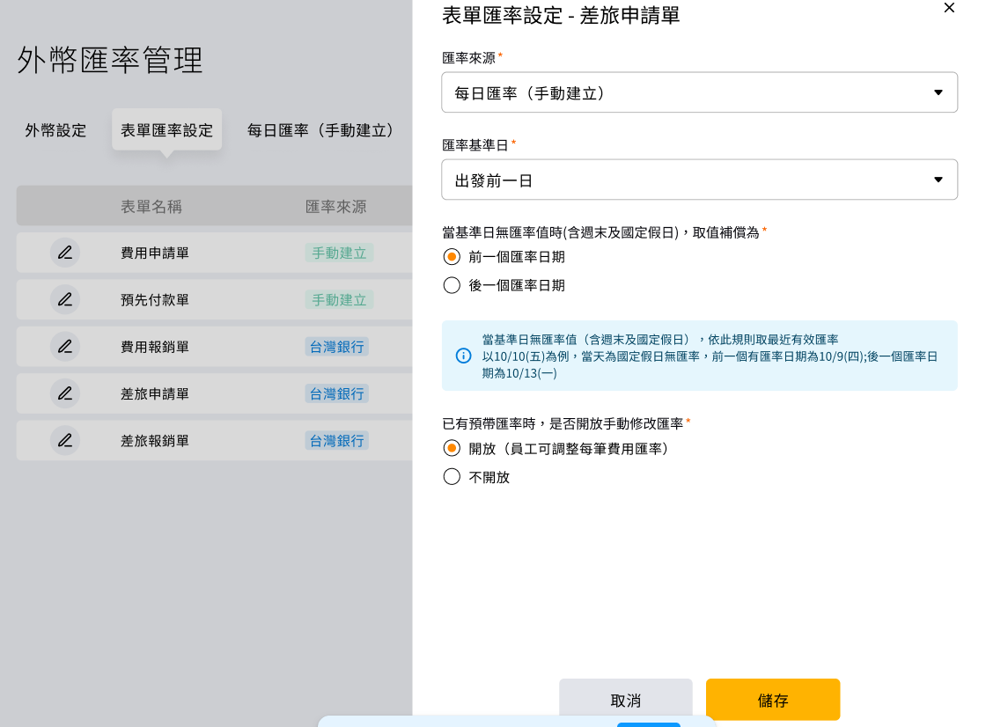Click 台灣銀行 tag in 費用報銷單 row
The image size is (986, 727).
pos(337,347)
